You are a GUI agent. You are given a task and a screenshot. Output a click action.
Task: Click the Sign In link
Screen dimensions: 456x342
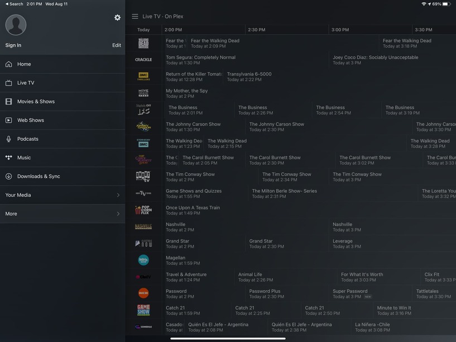(13, 45)
